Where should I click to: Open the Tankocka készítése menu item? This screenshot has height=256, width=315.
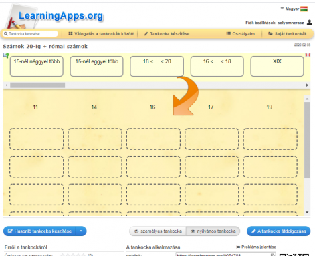[167, 34]
